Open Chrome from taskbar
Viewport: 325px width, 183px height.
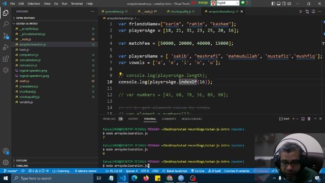pos(169,178)
